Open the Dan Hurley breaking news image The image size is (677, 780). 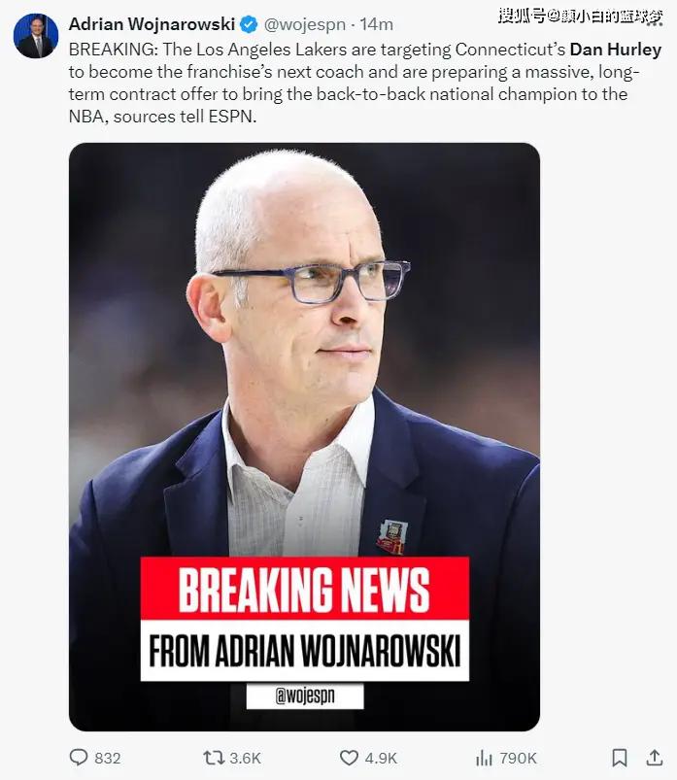(x=304, y=437)
